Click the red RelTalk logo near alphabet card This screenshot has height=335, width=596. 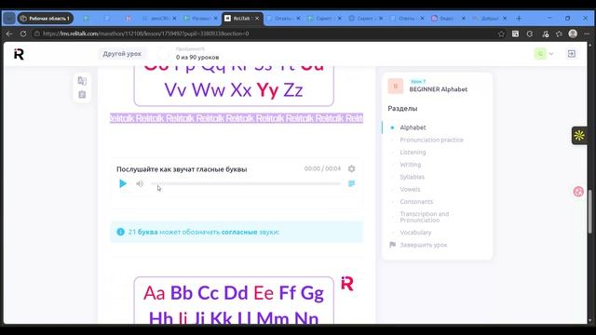[347, 284]
